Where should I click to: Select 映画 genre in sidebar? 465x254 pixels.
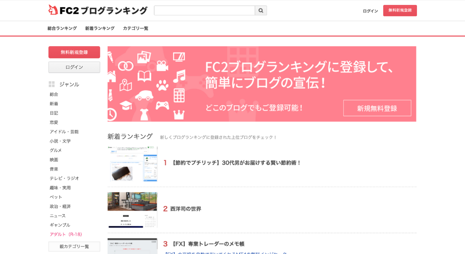[x=54, y=160]
